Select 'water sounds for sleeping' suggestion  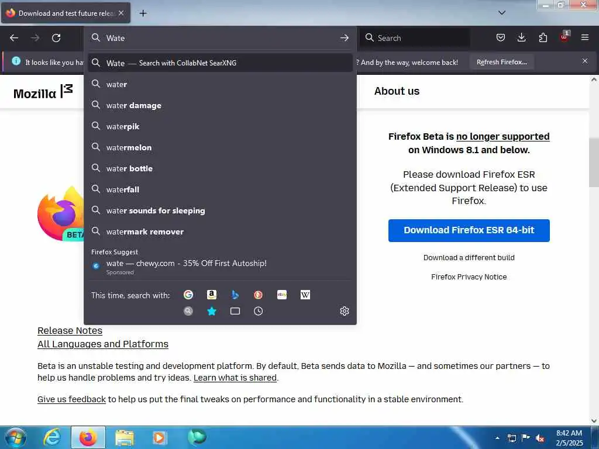(x=220, y=210)
